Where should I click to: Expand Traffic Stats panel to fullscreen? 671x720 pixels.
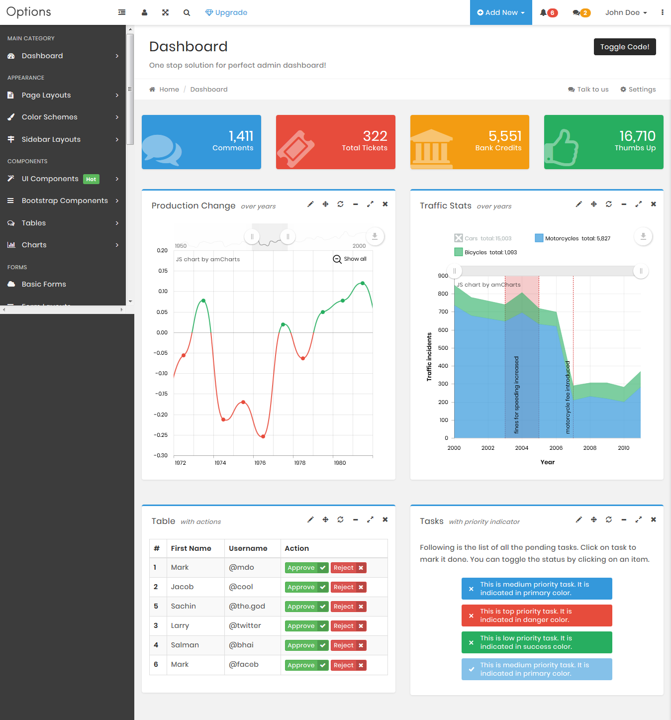639,204
